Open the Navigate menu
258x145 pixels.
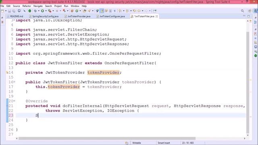tap(38, 6)
